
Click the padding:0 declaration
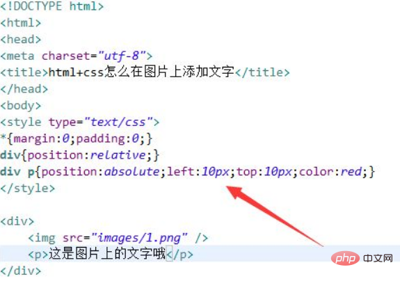coord(108,138)
